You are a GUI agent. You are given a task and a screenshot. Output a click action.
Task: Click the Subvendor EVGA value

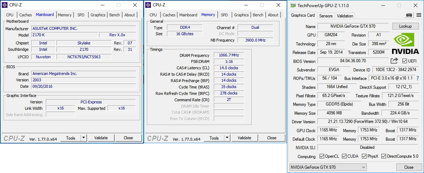(x=334, y=70)
